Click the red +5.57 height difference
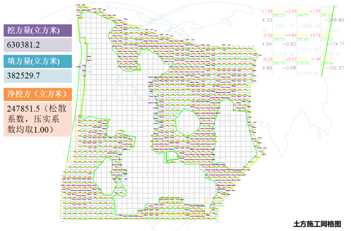Screen dimensions: 351x231 pyautogui.click(x=290, y=59)
